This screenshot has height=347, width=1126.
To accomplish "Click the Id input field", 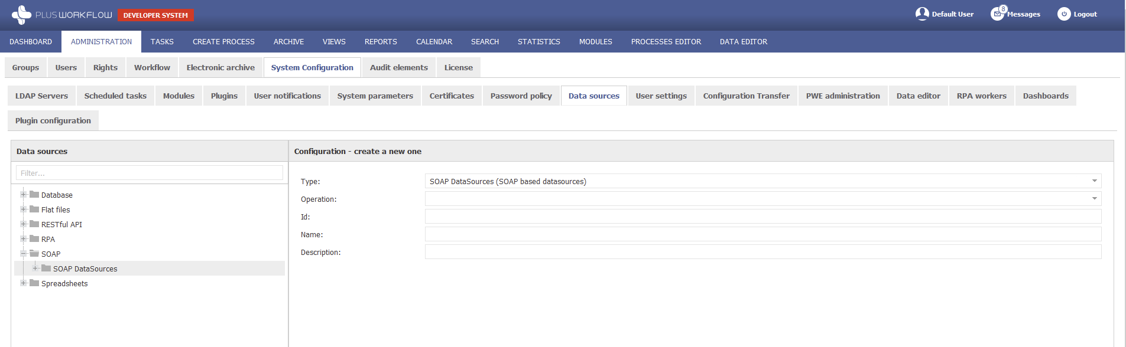I will (762, 217).
